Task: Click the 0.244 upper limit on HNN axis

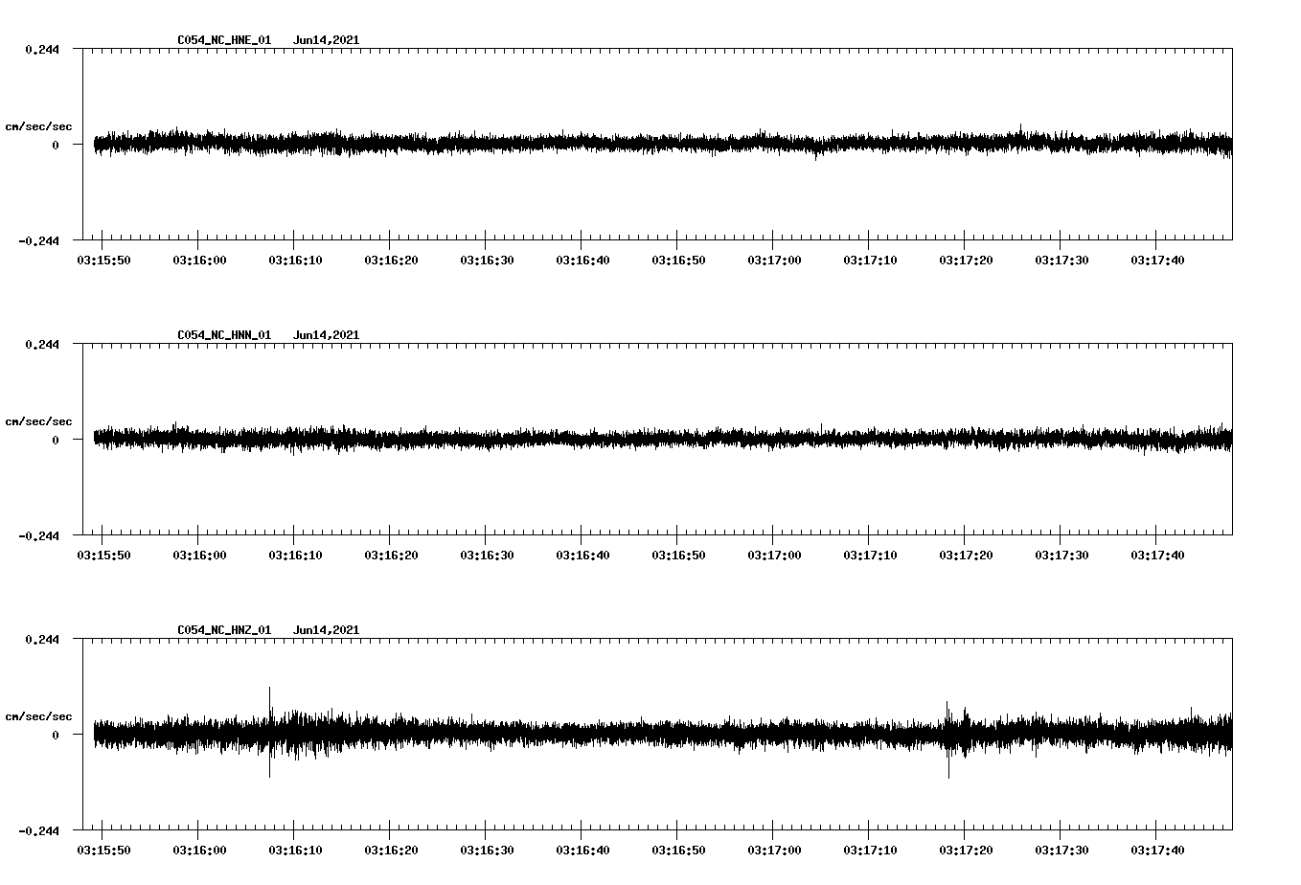Action: click(x=41, y=345)
